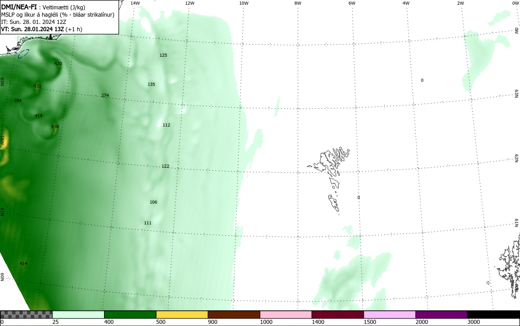Pick the maroon 1400–1500 legend swatch
This screenshot has height=326, width=520.
(x=337, y=315)
